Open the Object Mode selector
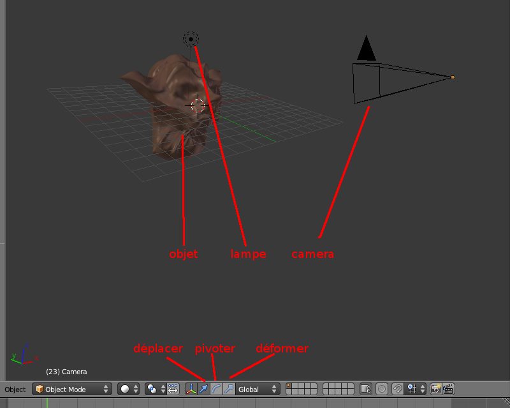Screen dimensions: 510x408 tap(72, 389)
